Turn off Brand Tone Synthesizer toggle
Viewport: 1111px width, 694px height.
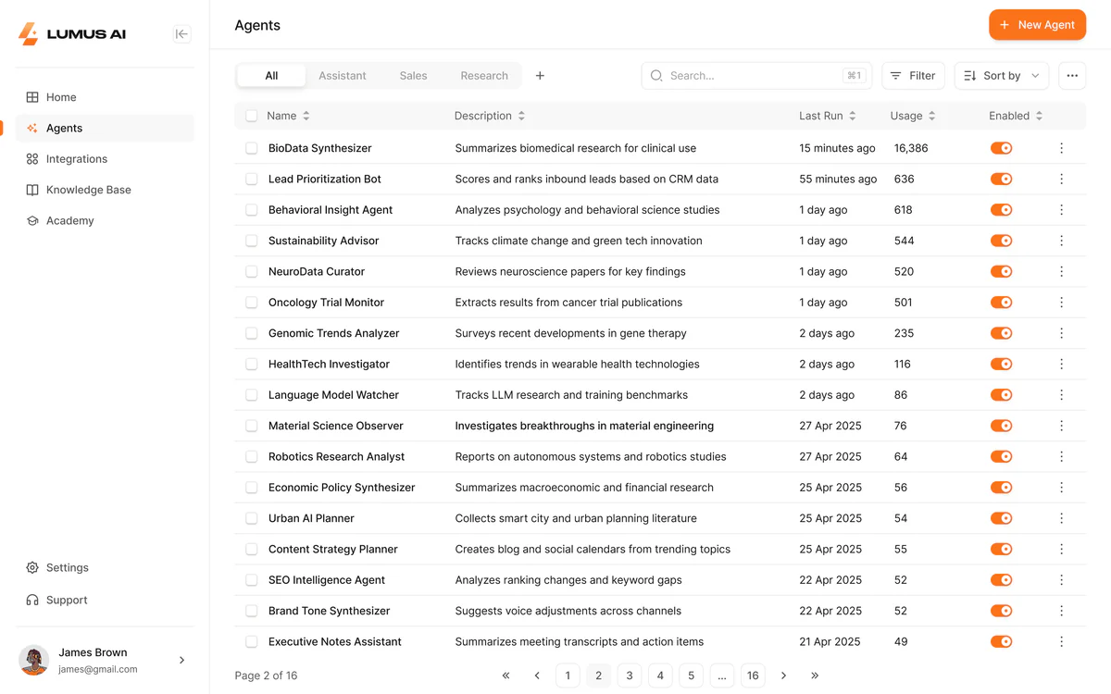[1001, 611]
